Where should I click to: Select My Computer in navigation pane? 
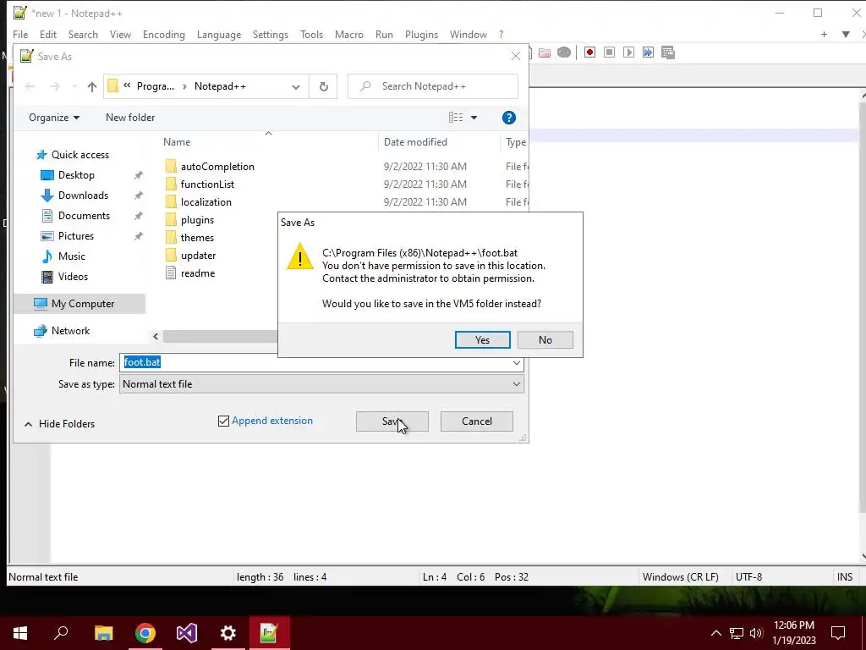pos(80,304)
